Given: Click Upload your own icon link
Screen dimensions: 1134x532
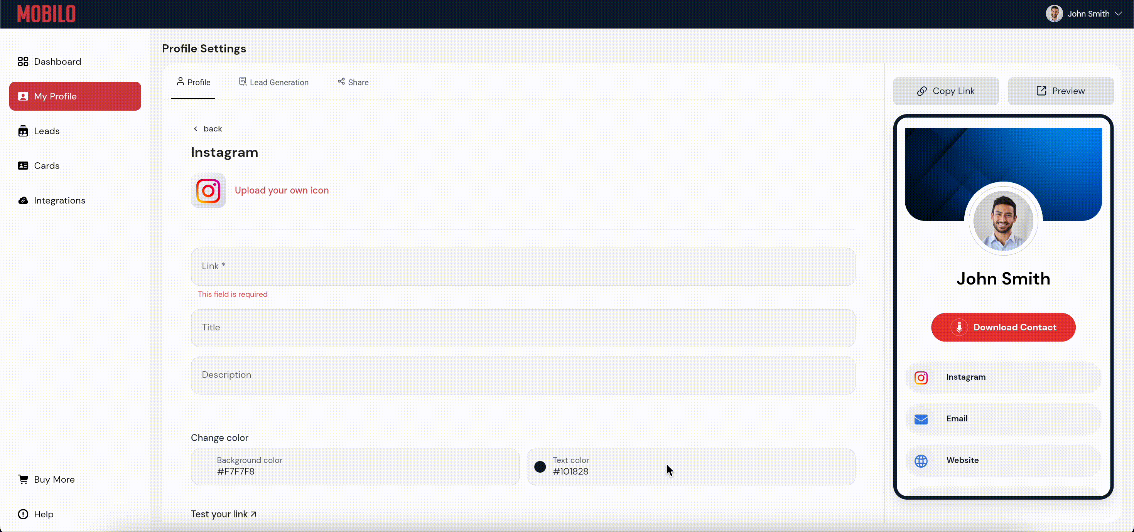Looking at the screenshot, I should coord(282,190).
